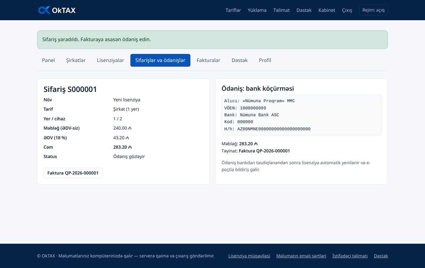
Task: Click the Dəstək link in the footer
Action: (381, 256)
